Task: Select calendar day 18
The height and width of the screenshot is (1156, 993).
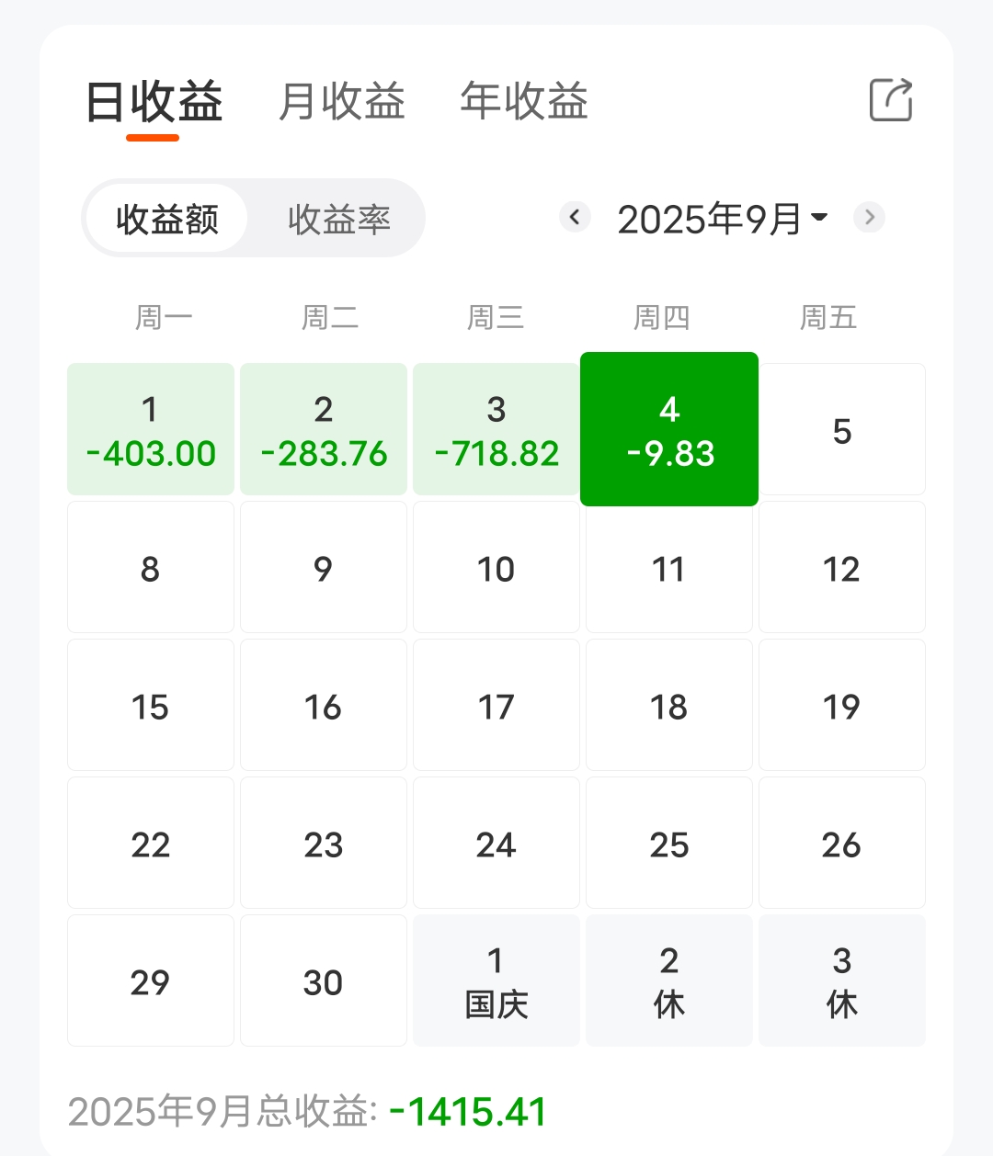Action: (x=669, y=705)
